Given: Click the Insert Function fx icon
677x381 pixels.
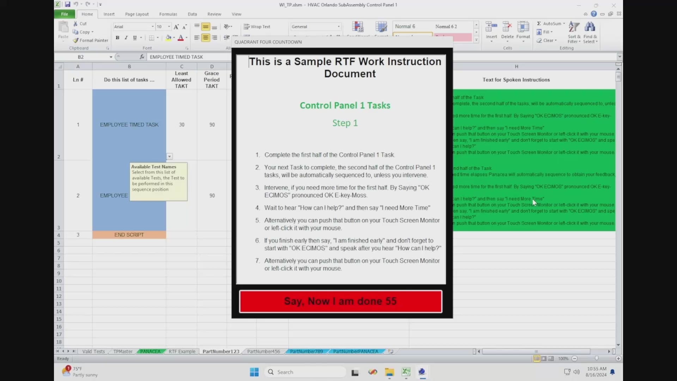Looking at the screenshot, I should click(x=142, y=57).
